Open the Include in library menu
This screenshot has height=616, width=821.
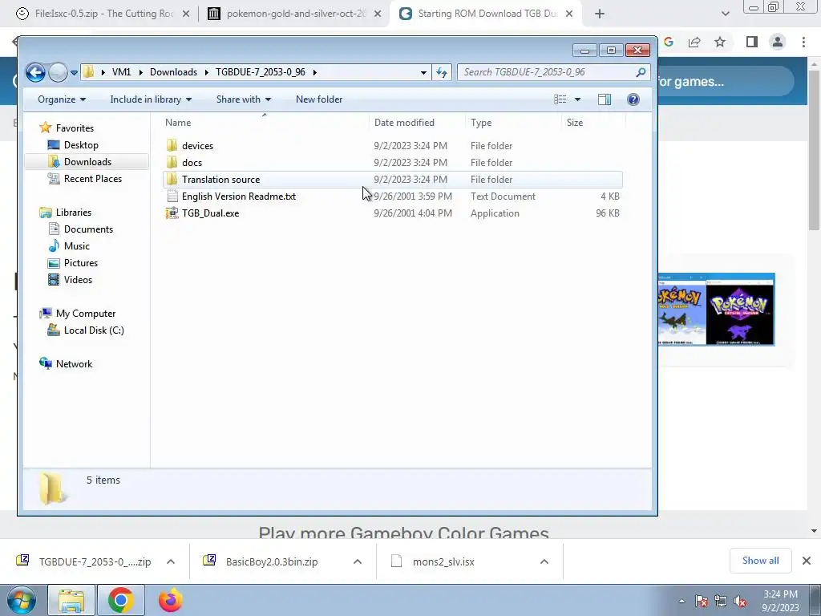151,99
